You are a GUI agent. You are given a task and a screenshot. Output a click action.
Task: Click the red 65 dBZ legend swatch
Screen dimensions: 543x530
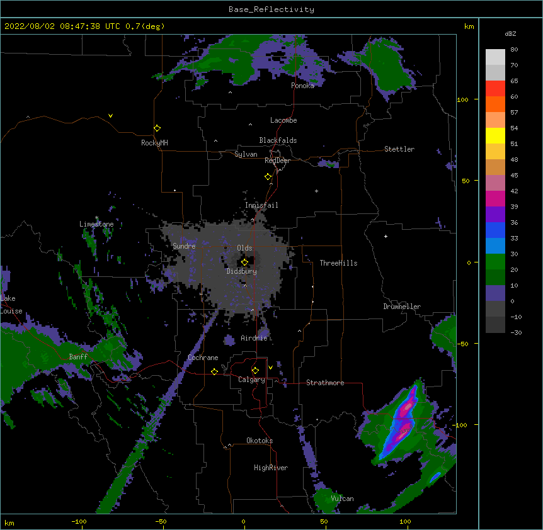click(x=495, y=89)
